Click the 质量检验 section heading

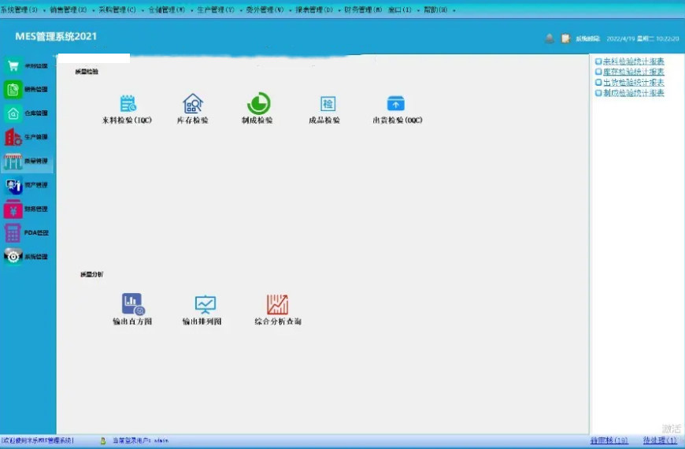click(87, 72)
